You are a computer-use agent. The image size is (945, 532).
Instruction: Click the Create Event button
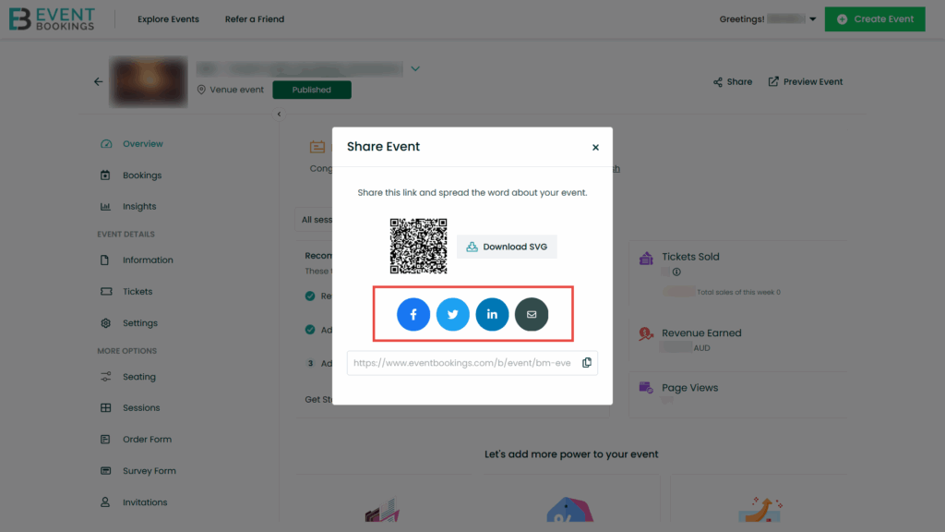click(x=875, y=19)
